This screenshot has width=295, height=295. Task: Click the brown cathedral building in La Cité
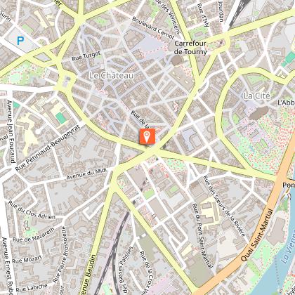258,113
